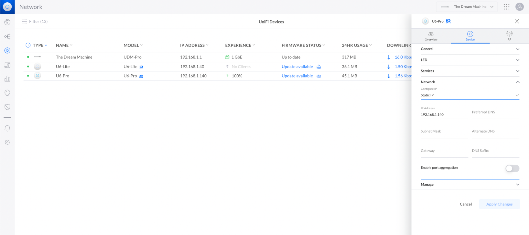Select U6-Lite device name in table
This screenshot has height=235, width=529.
point(63,67)
